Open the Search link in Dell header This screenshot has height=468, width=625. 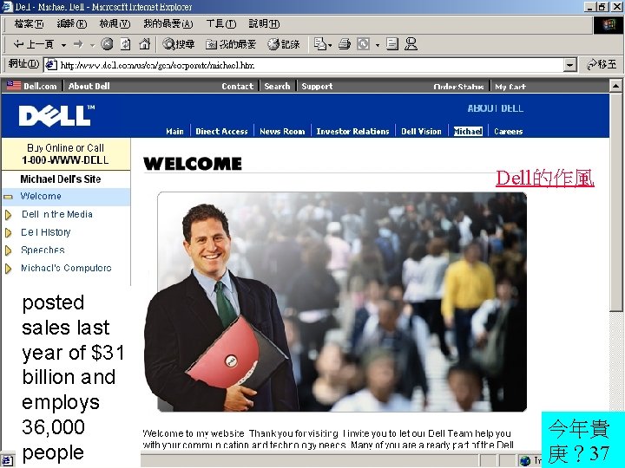[277, 86]
